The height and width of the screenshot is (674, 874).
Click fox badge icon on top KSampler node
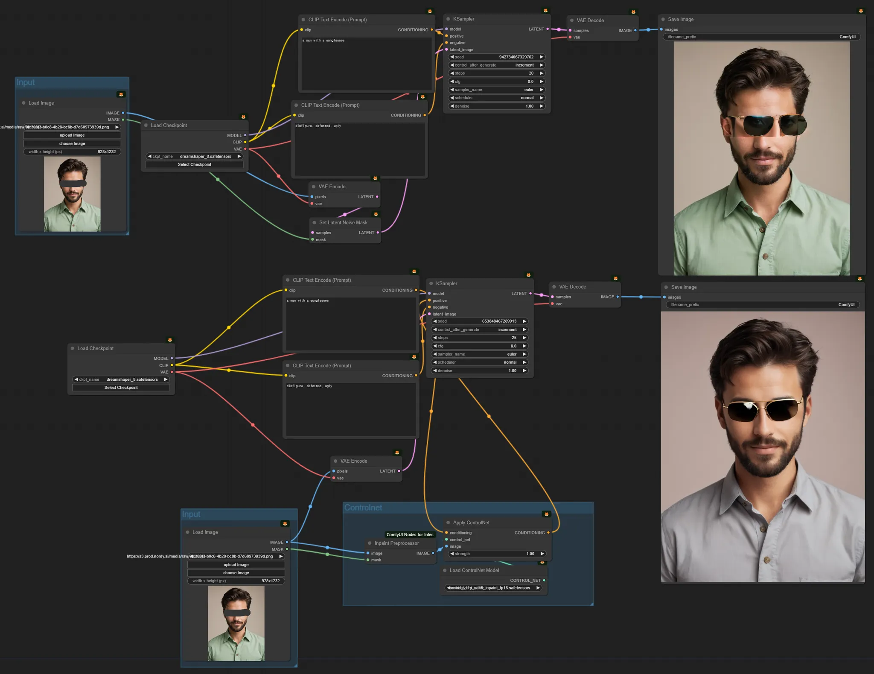(x=545, y=11)
